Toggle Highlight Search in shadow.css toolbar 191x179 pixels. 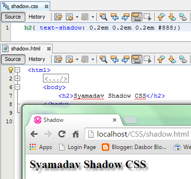pos(137,17)
